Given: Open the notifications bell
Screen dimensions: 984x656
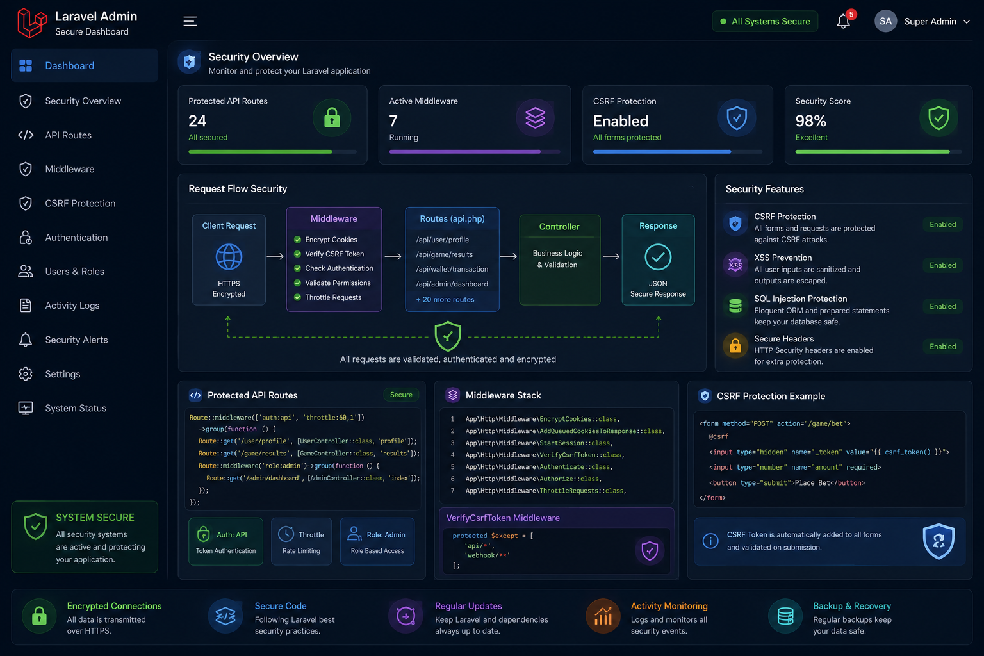Looking at the screenshot, I should click(844, 21).
